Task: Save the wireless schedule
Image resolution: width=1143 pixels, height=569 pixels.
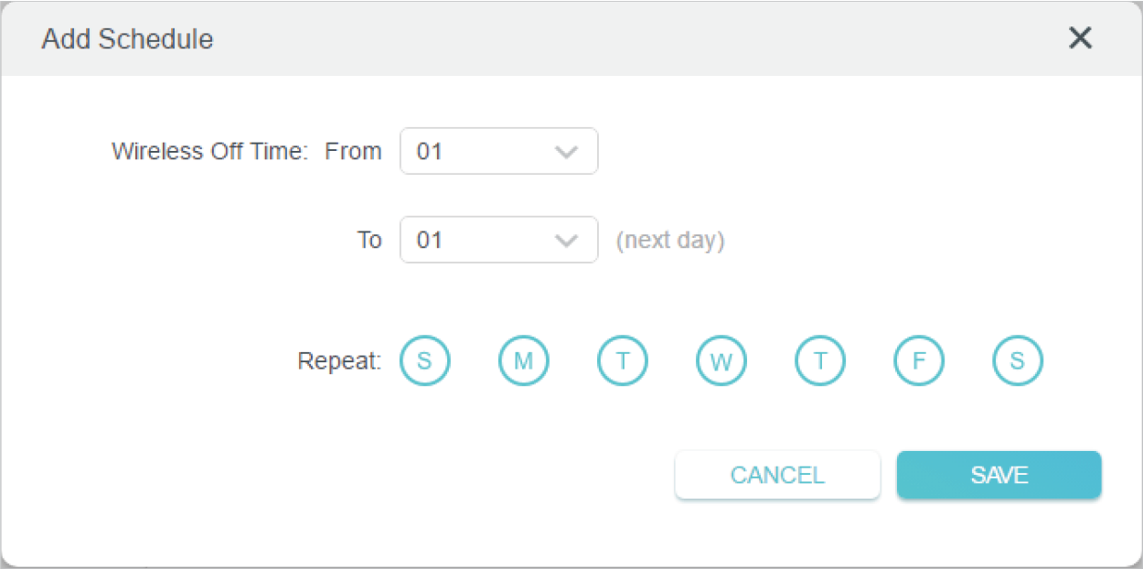Action: tap(999, 475)
